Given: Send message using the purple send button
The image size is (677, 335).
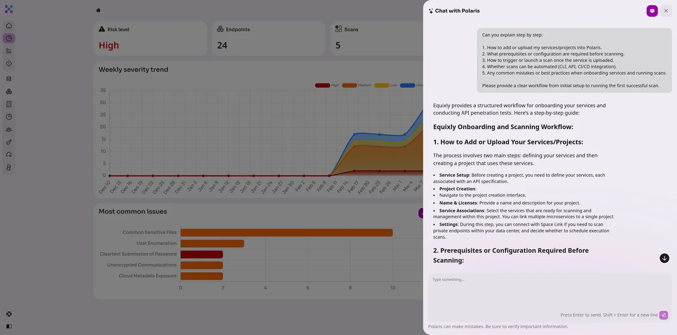Looking at the screenshot, I should coord(663,315).
